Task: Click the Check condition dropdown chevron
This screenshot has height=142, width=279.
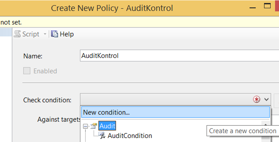Action: pos(266,99)
